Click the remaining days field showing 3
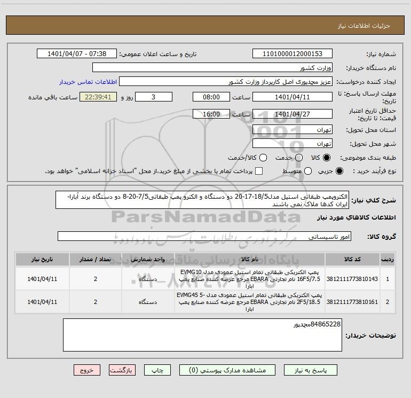 pyautogui.click(x=154, y=97)
